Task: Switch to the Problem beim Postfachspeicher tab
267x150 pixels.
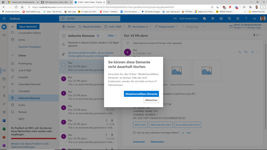Action: pos(23,2)
